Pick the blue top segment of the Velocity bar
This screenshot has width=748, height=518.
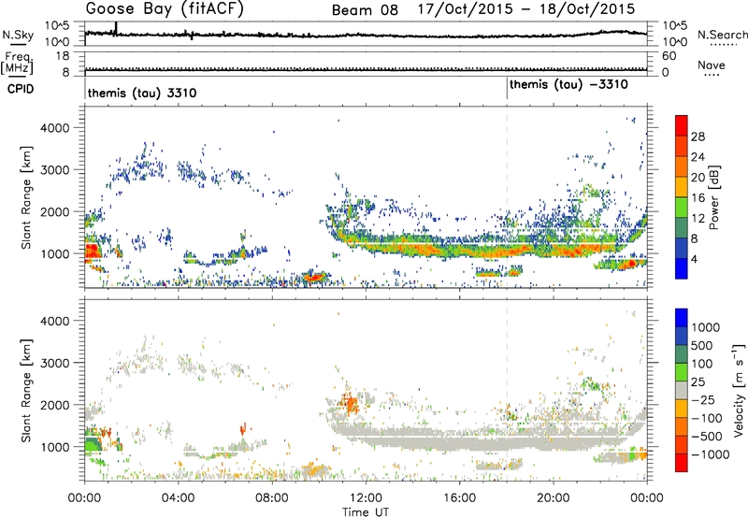click(x=682, y=318)
